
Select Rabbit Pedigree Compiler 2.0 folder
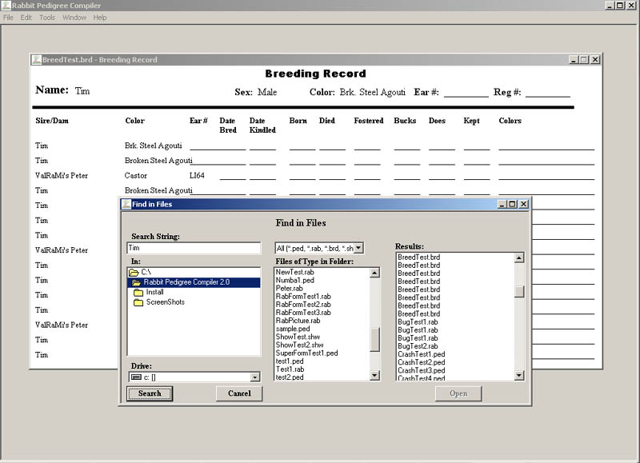click(186, 282)
